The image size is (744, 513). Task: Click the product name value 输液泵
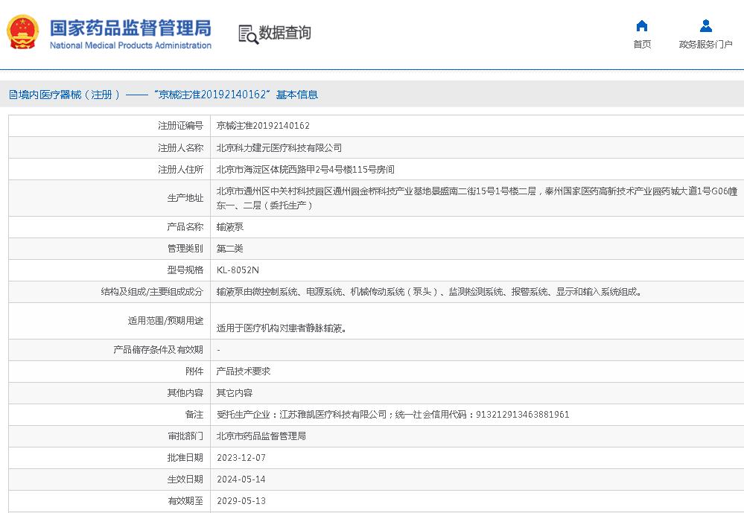229,227
